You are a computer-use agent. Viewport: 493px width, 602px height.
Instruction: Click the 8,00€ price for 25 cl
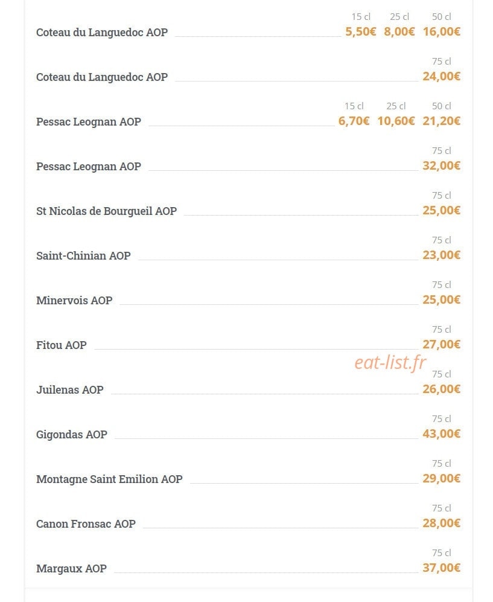point(399,32)
